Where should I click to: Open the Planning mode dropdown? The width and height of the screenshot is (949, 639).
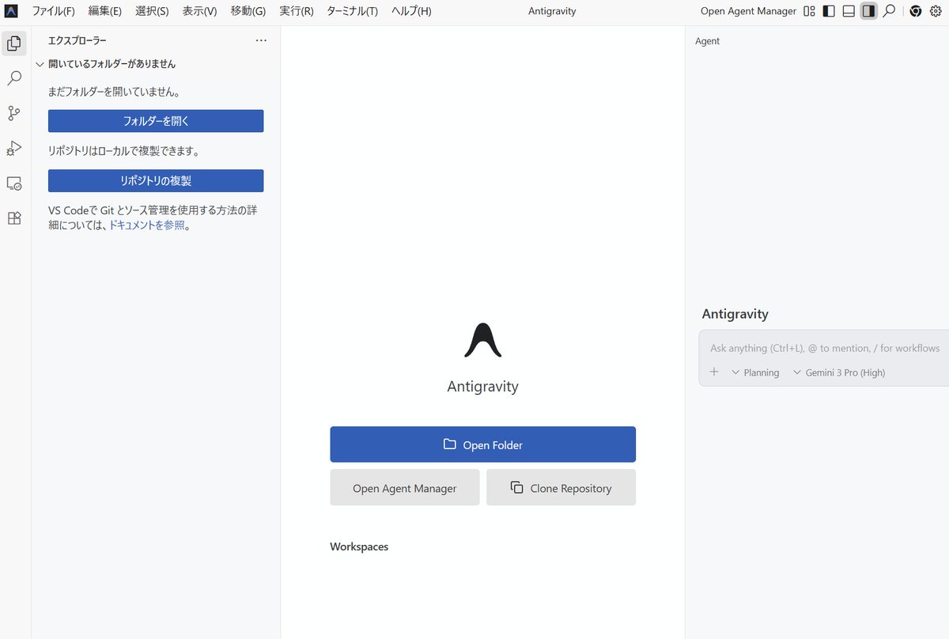[755, 372]
